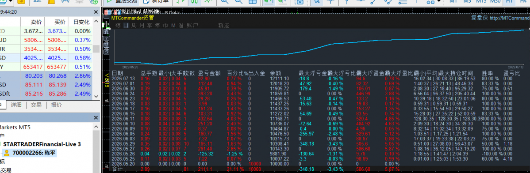The width and height of the screenshot is (530, 173).
Task: Sort Market Watch by 买价 column
Action: click(x=59, y=22)
